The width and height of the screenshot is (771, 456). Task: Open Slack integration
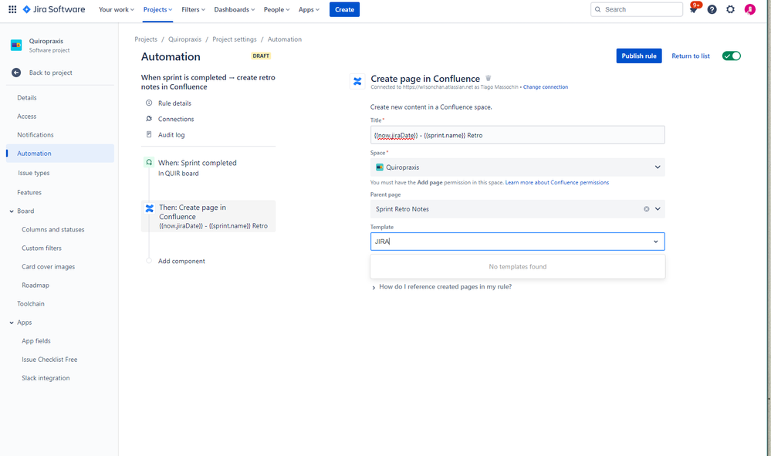tap(46, 378)
